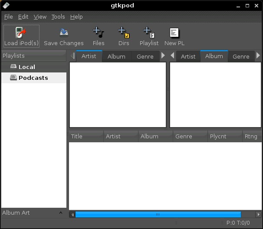Click inside the empty track list area
Image resolution: width=263 pixels, height=229 pixels.
click(x=165, y=176)
